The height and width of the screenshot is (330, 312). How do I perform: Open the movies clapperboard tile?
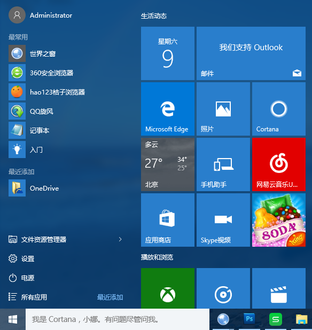(x=279, y=288)
